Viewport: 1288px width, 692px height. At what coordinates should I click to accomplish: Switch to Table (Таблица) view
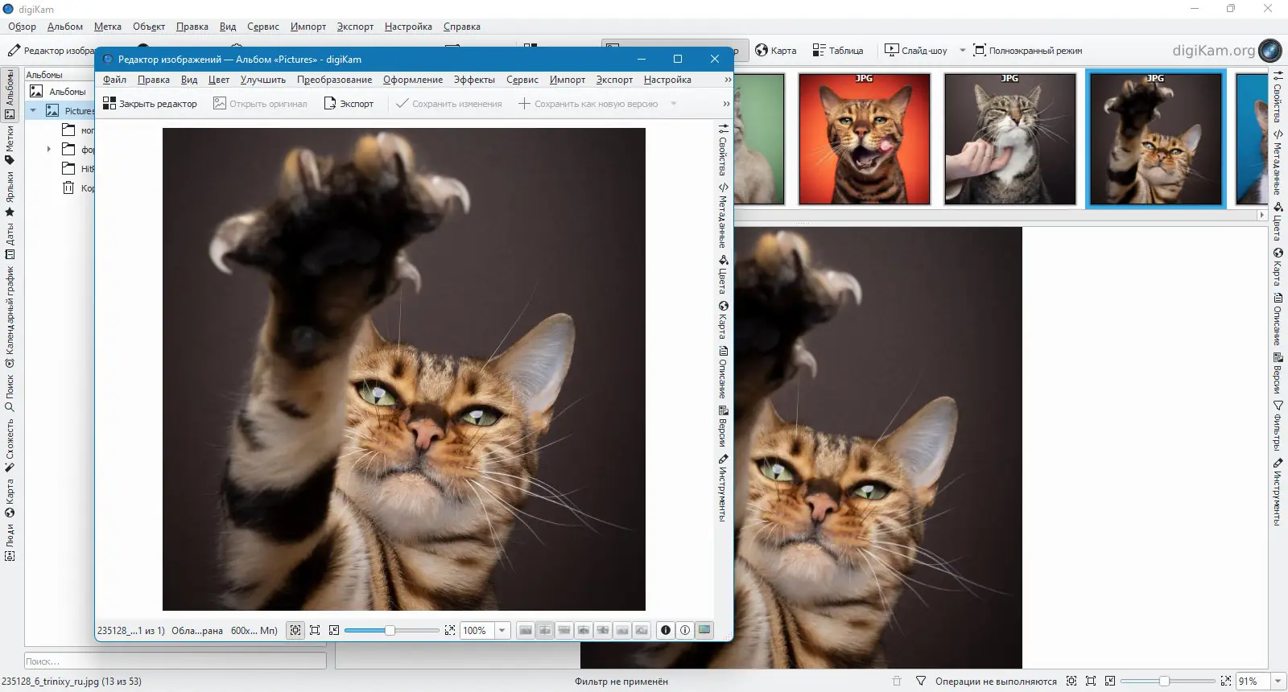[x=837, y=50]
